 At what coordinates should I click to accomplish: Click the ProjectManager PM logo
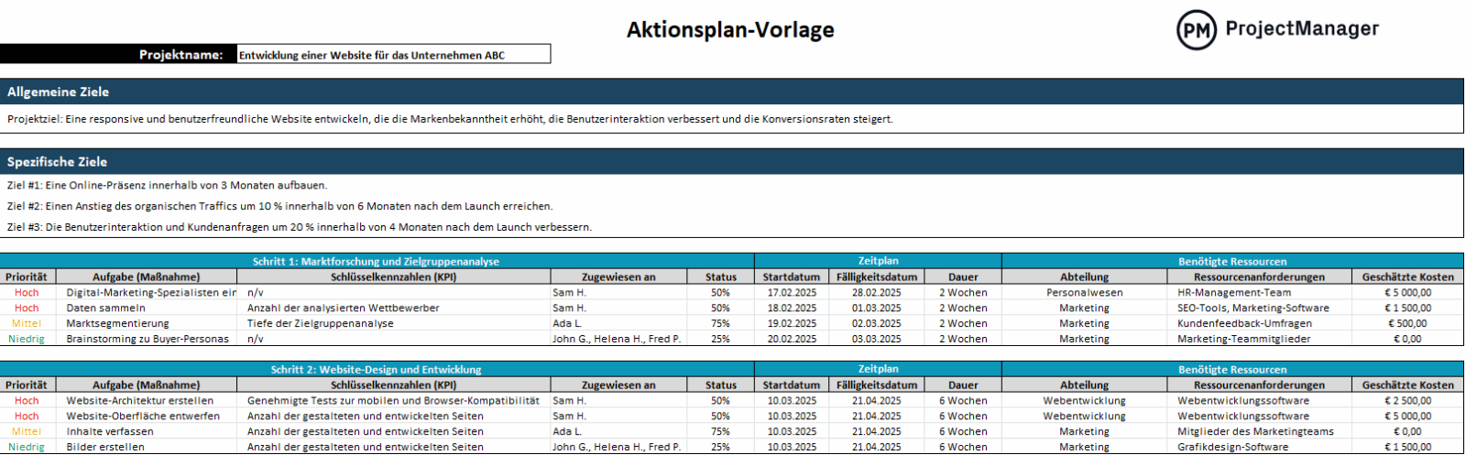click(1196, 30)
